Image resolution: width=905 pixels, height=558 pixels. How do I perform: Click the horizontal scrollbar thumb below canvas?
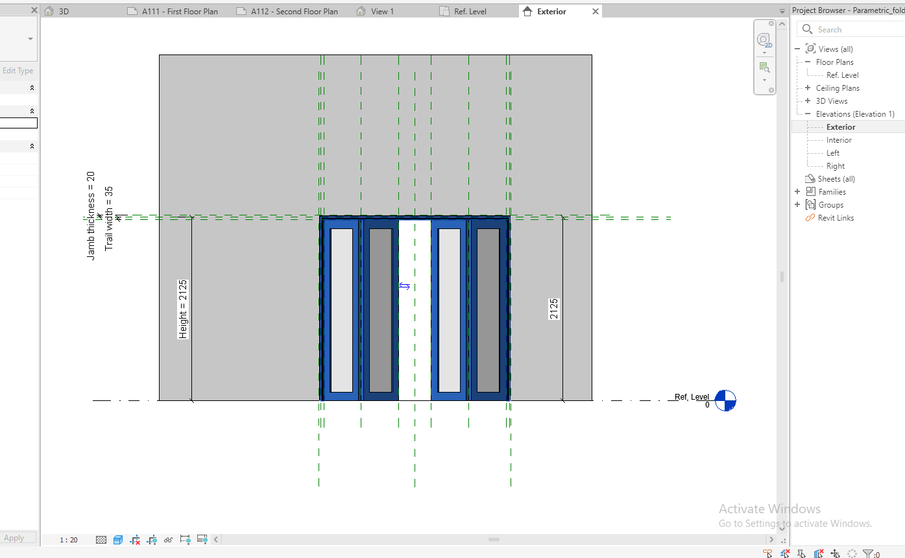point(494,540)
